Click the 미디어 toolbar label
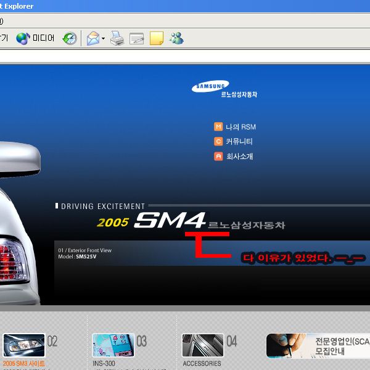 (x=43, y=38)
